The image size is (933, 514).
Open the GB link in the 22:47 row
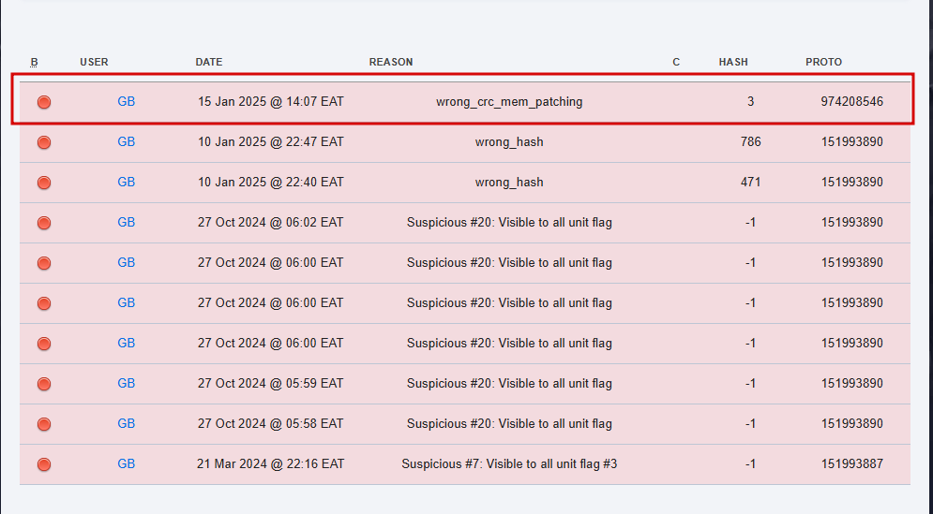tap(127, 142)
